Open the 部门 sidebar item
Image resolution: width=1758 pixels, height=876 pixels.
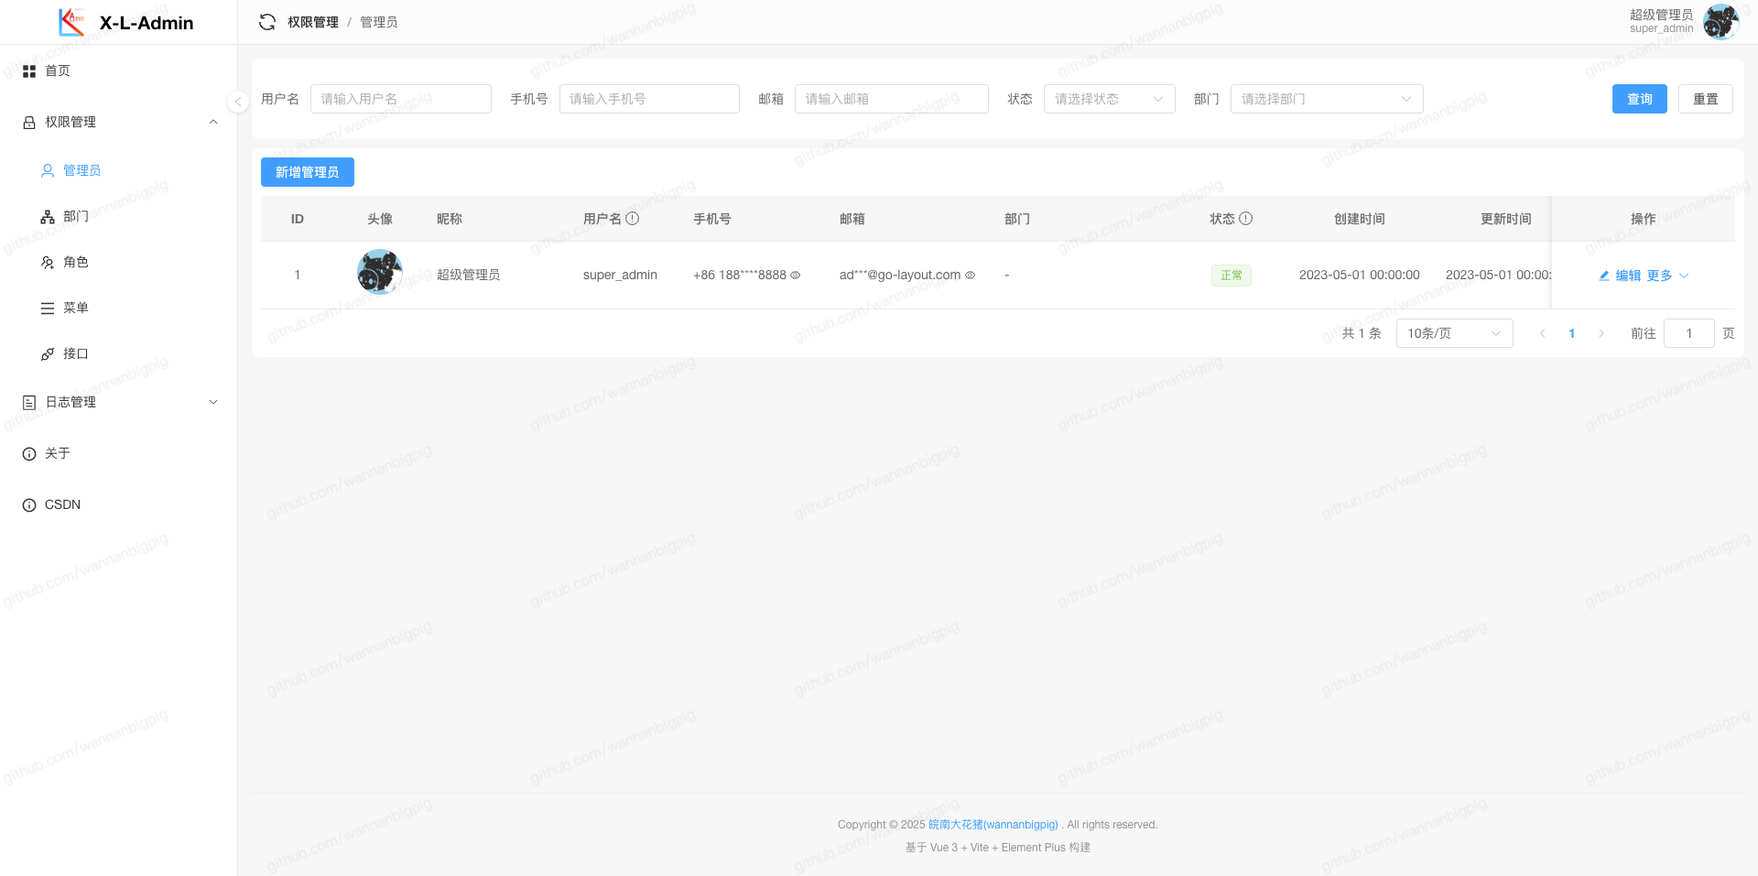pos(119,216)
